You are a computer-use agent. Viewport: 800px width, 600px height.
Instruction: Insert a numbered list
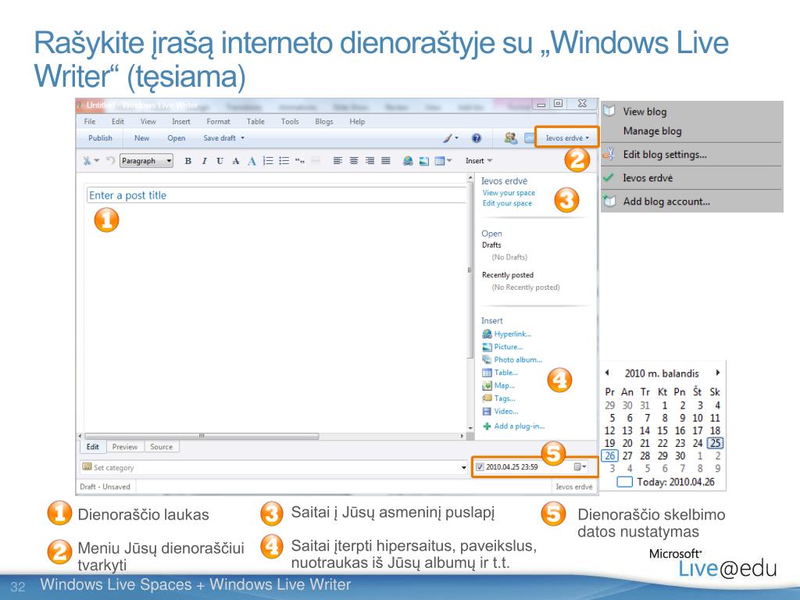click(268, 161)
